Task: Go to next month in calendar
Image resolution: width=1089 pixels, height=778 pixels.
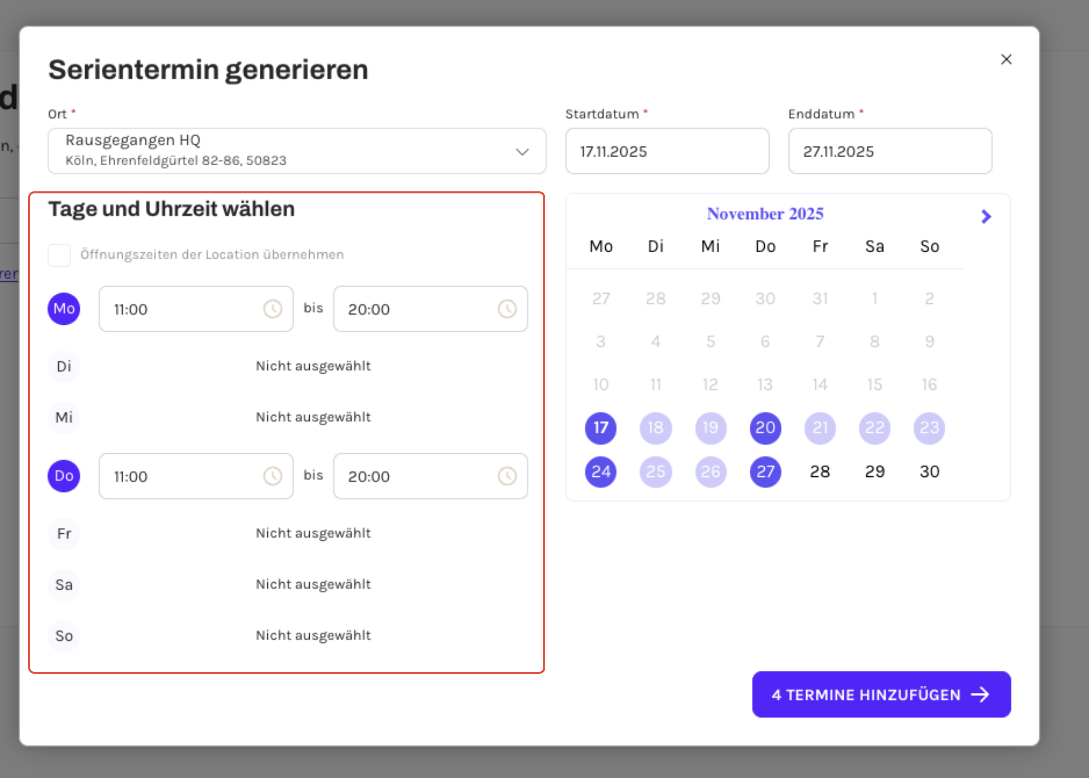Action: click(986, 217)
